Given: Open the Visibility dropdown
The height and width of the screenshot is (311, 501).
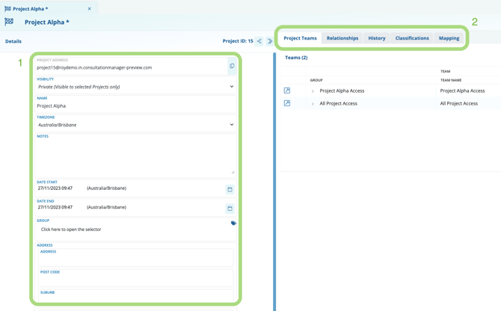Looking at the screenshot, I should coord(135,87).
